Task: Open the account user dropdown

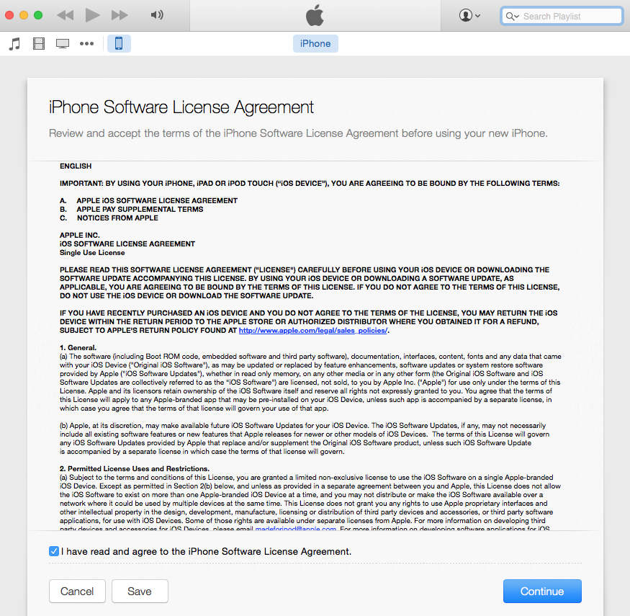Action: tap(469, 16)
